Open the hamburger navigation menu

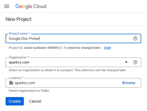(7, 6)
